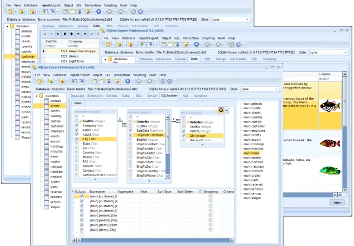Click the execute play icon in Data-tab biolife window toolbar

click(196, 44)
